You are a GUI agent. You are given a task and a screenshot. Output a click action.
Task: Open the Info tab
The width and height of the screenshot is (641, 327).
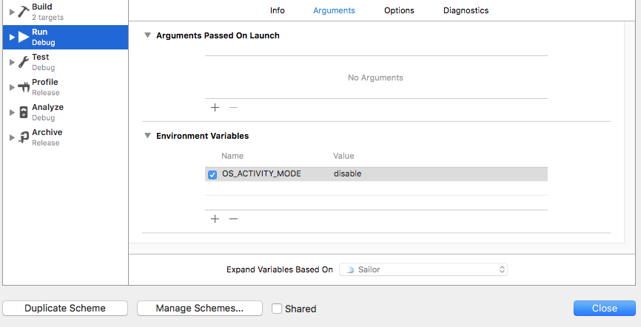point(277,10)
